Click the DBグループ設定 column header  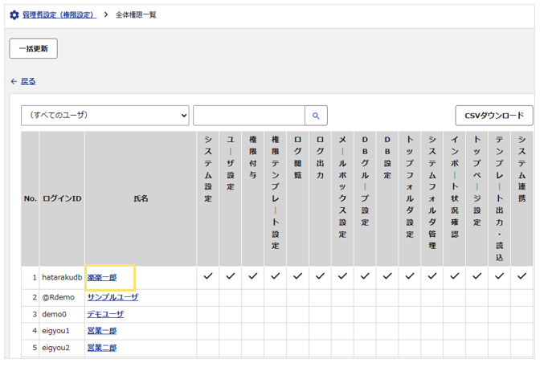pos(365,199)
